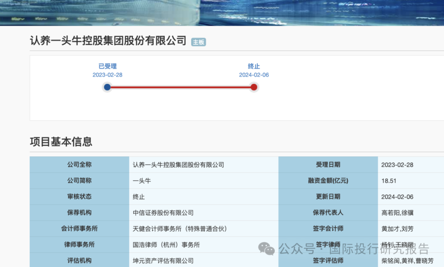Screen dimensions: 444x267
Task: Click the 已受理 status label
Action: (108, 66)
